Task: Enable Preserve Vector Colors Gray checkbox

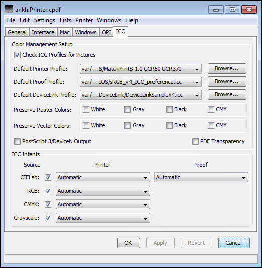Action: [127, 125]
